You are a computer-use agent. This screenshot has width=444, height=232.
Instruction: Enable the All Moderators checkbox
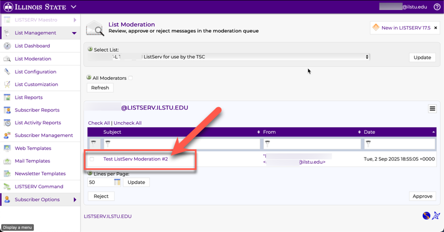[x=131, y=78]
